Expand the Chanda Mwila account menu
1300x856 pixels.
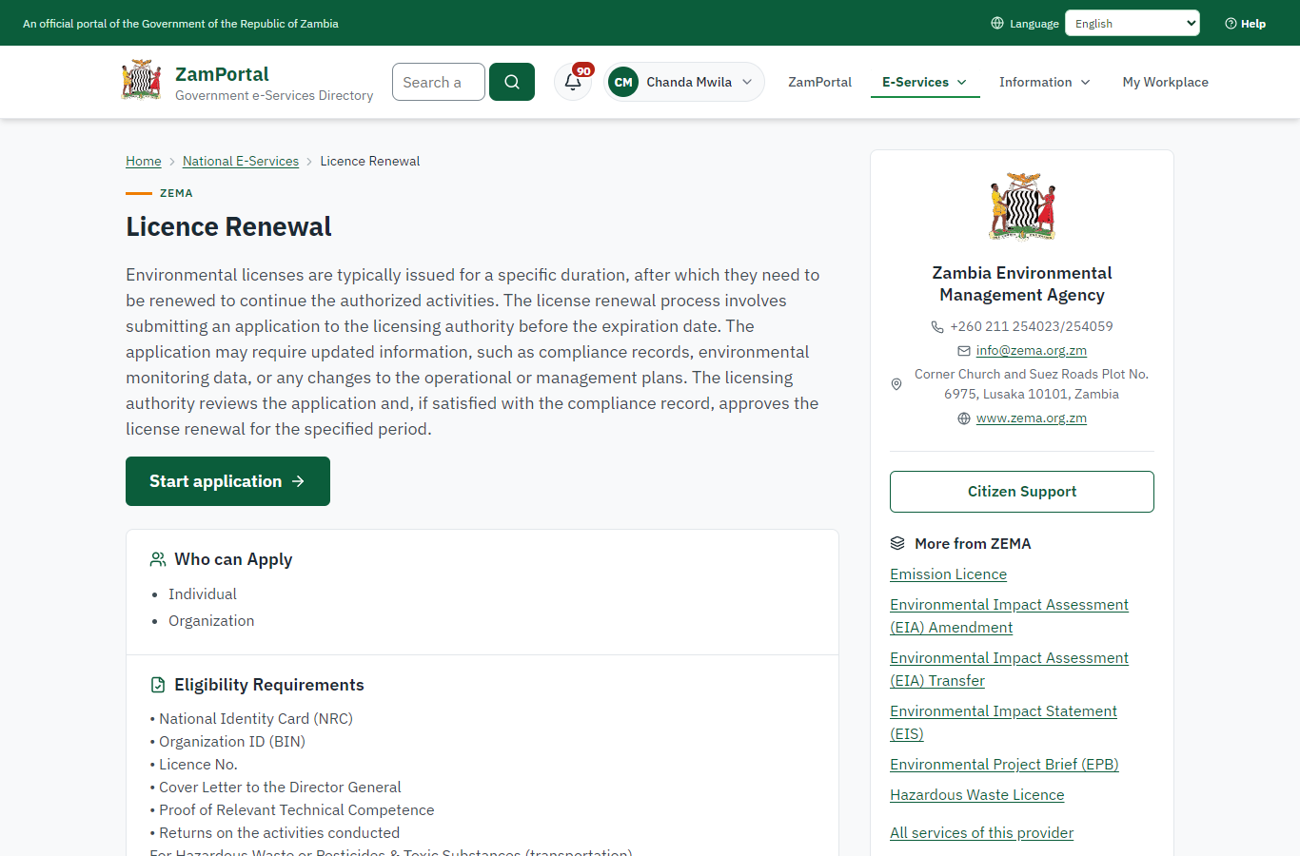(684, 82)
